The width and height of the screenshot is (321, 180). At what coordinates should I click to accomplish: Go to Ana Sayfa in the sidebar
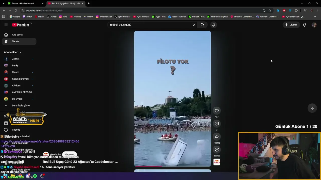coord(19,35)
